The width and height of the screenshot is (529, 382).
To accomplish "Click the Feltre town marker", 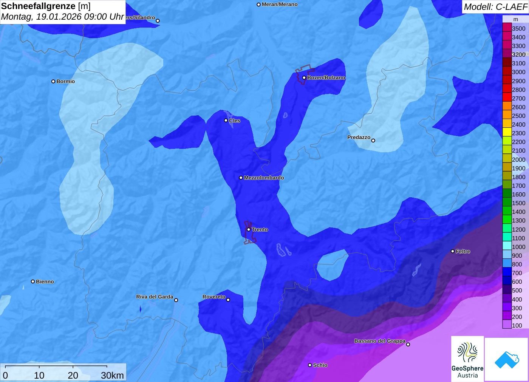I will [x=453, y=251].
